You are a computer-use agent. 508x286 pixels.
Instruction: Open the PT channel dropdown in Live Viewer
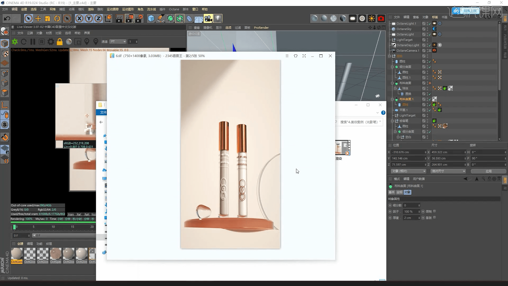(x=118, y=42)
